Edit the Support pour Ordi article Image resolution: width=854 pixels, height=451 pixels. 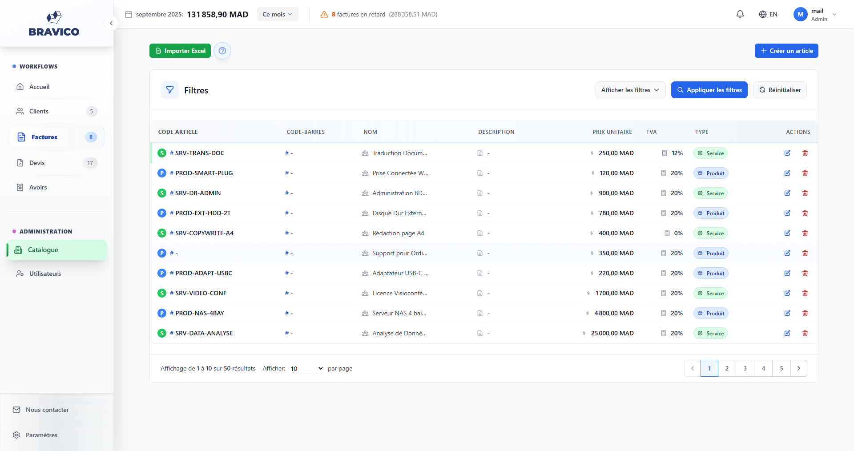pos(787,253)
